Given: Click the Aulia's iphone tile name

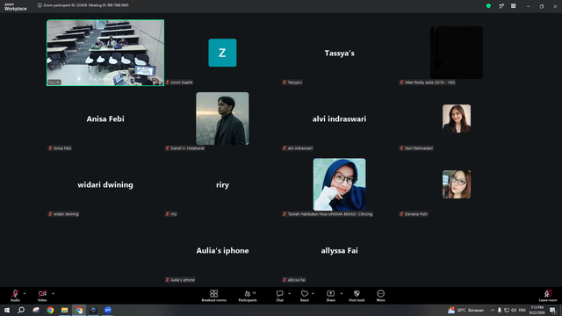Looking at the screenshot, I should (x=222, y=251).
